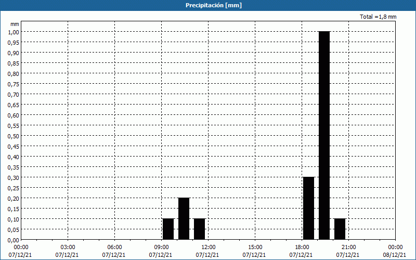Click the 08/12/21 date label at the axis end

tap(395, 255)
